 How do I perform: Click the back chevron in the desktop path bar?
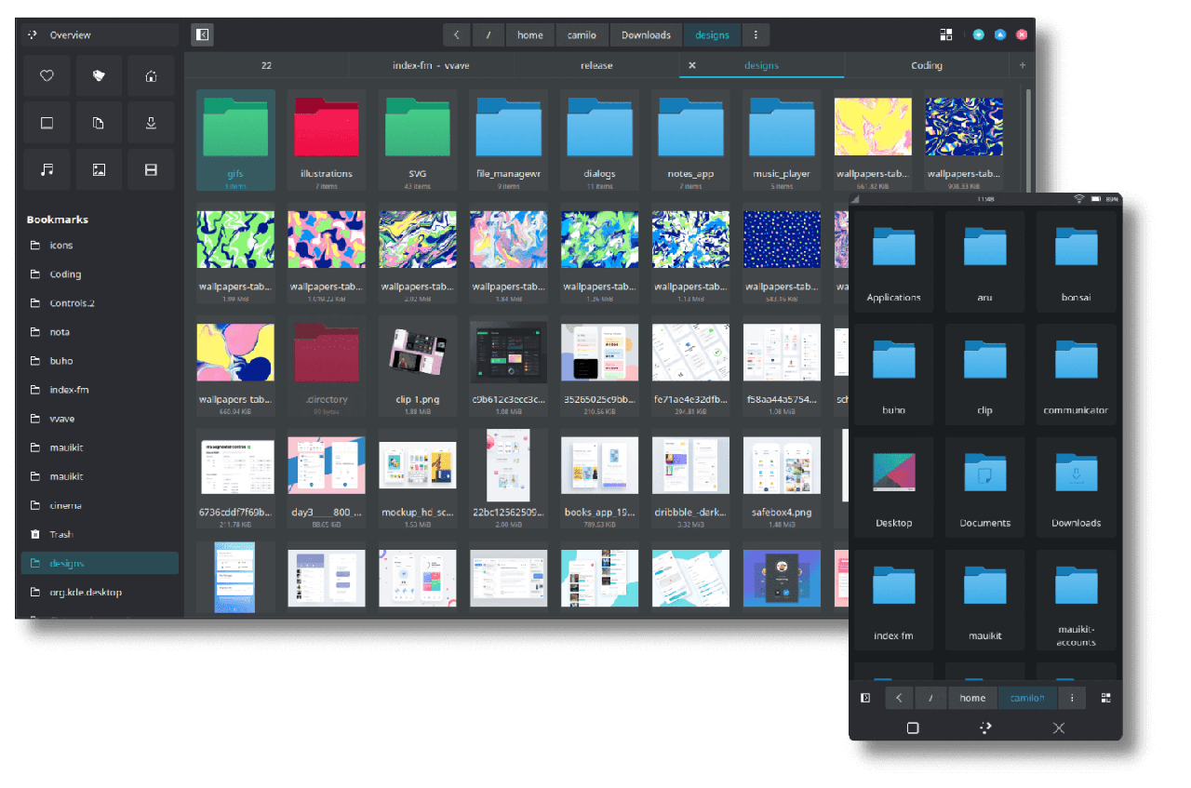coord(456,35)
